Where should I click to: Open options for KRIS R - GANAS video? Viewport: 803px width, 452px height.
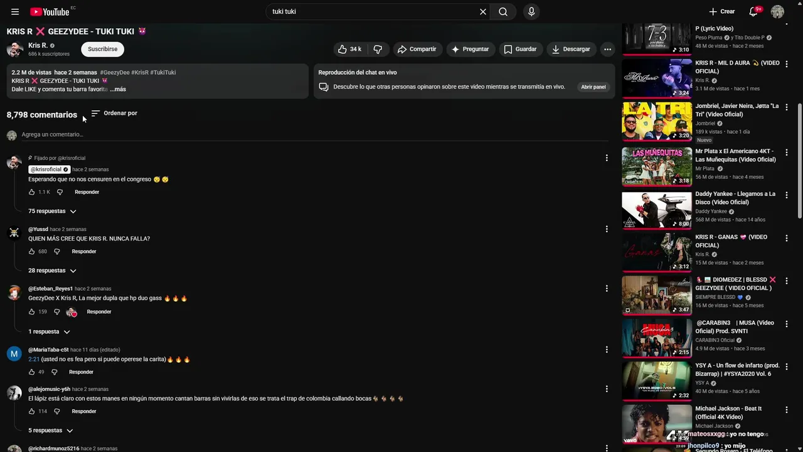point(787,238)
